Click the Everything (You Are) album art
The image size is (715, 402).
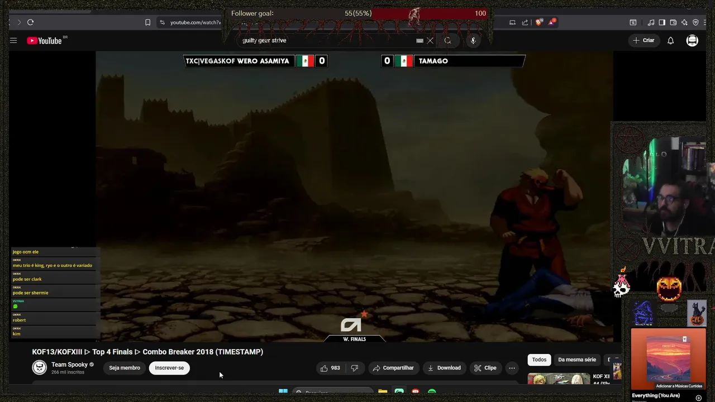668,358
